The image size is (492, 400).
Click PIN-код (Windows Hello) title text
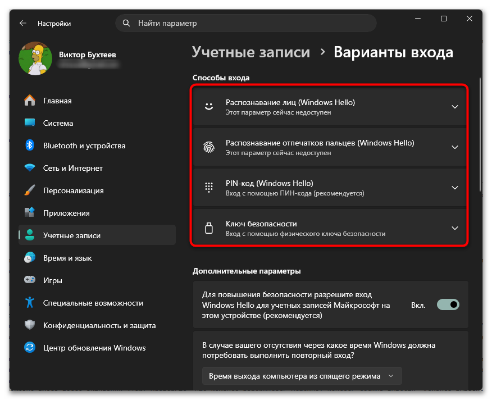tap(269, 183)
